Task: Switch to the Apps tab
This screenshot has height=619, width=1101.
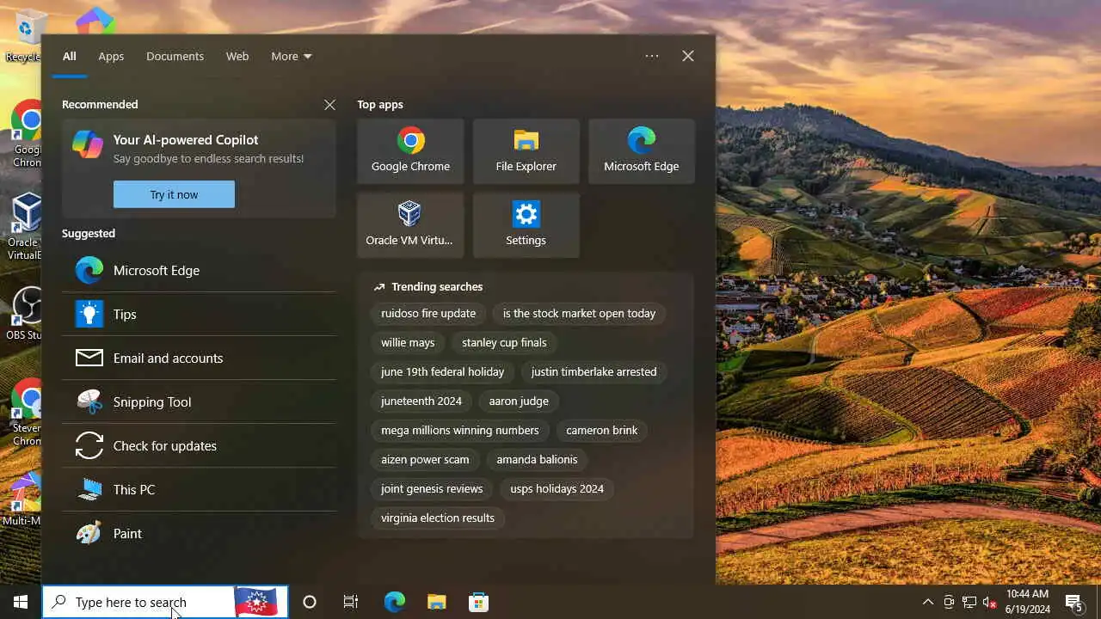Action: pyautogui.click(x=111, y=56)
